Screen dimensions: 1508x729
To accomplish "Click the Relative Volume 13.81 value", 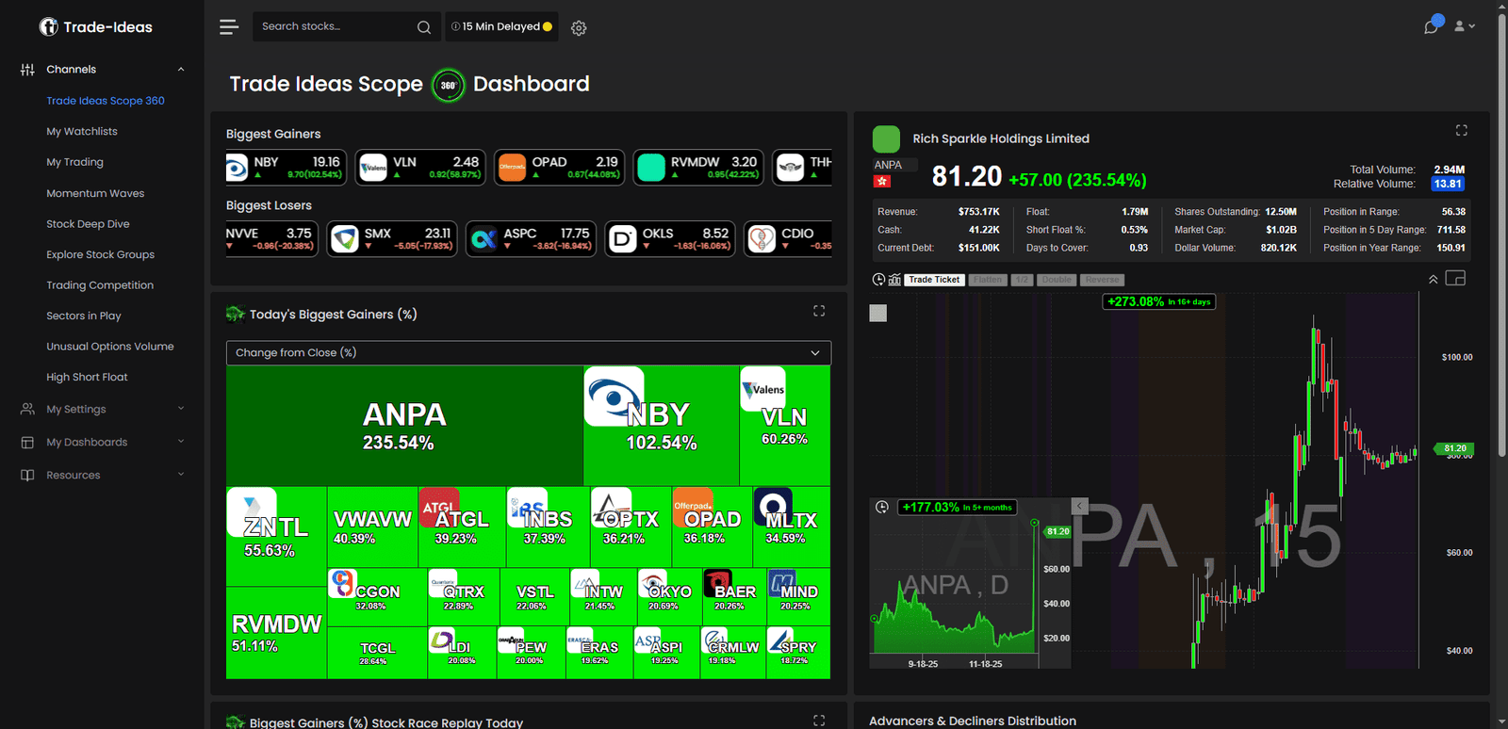I will (1448, 185).
